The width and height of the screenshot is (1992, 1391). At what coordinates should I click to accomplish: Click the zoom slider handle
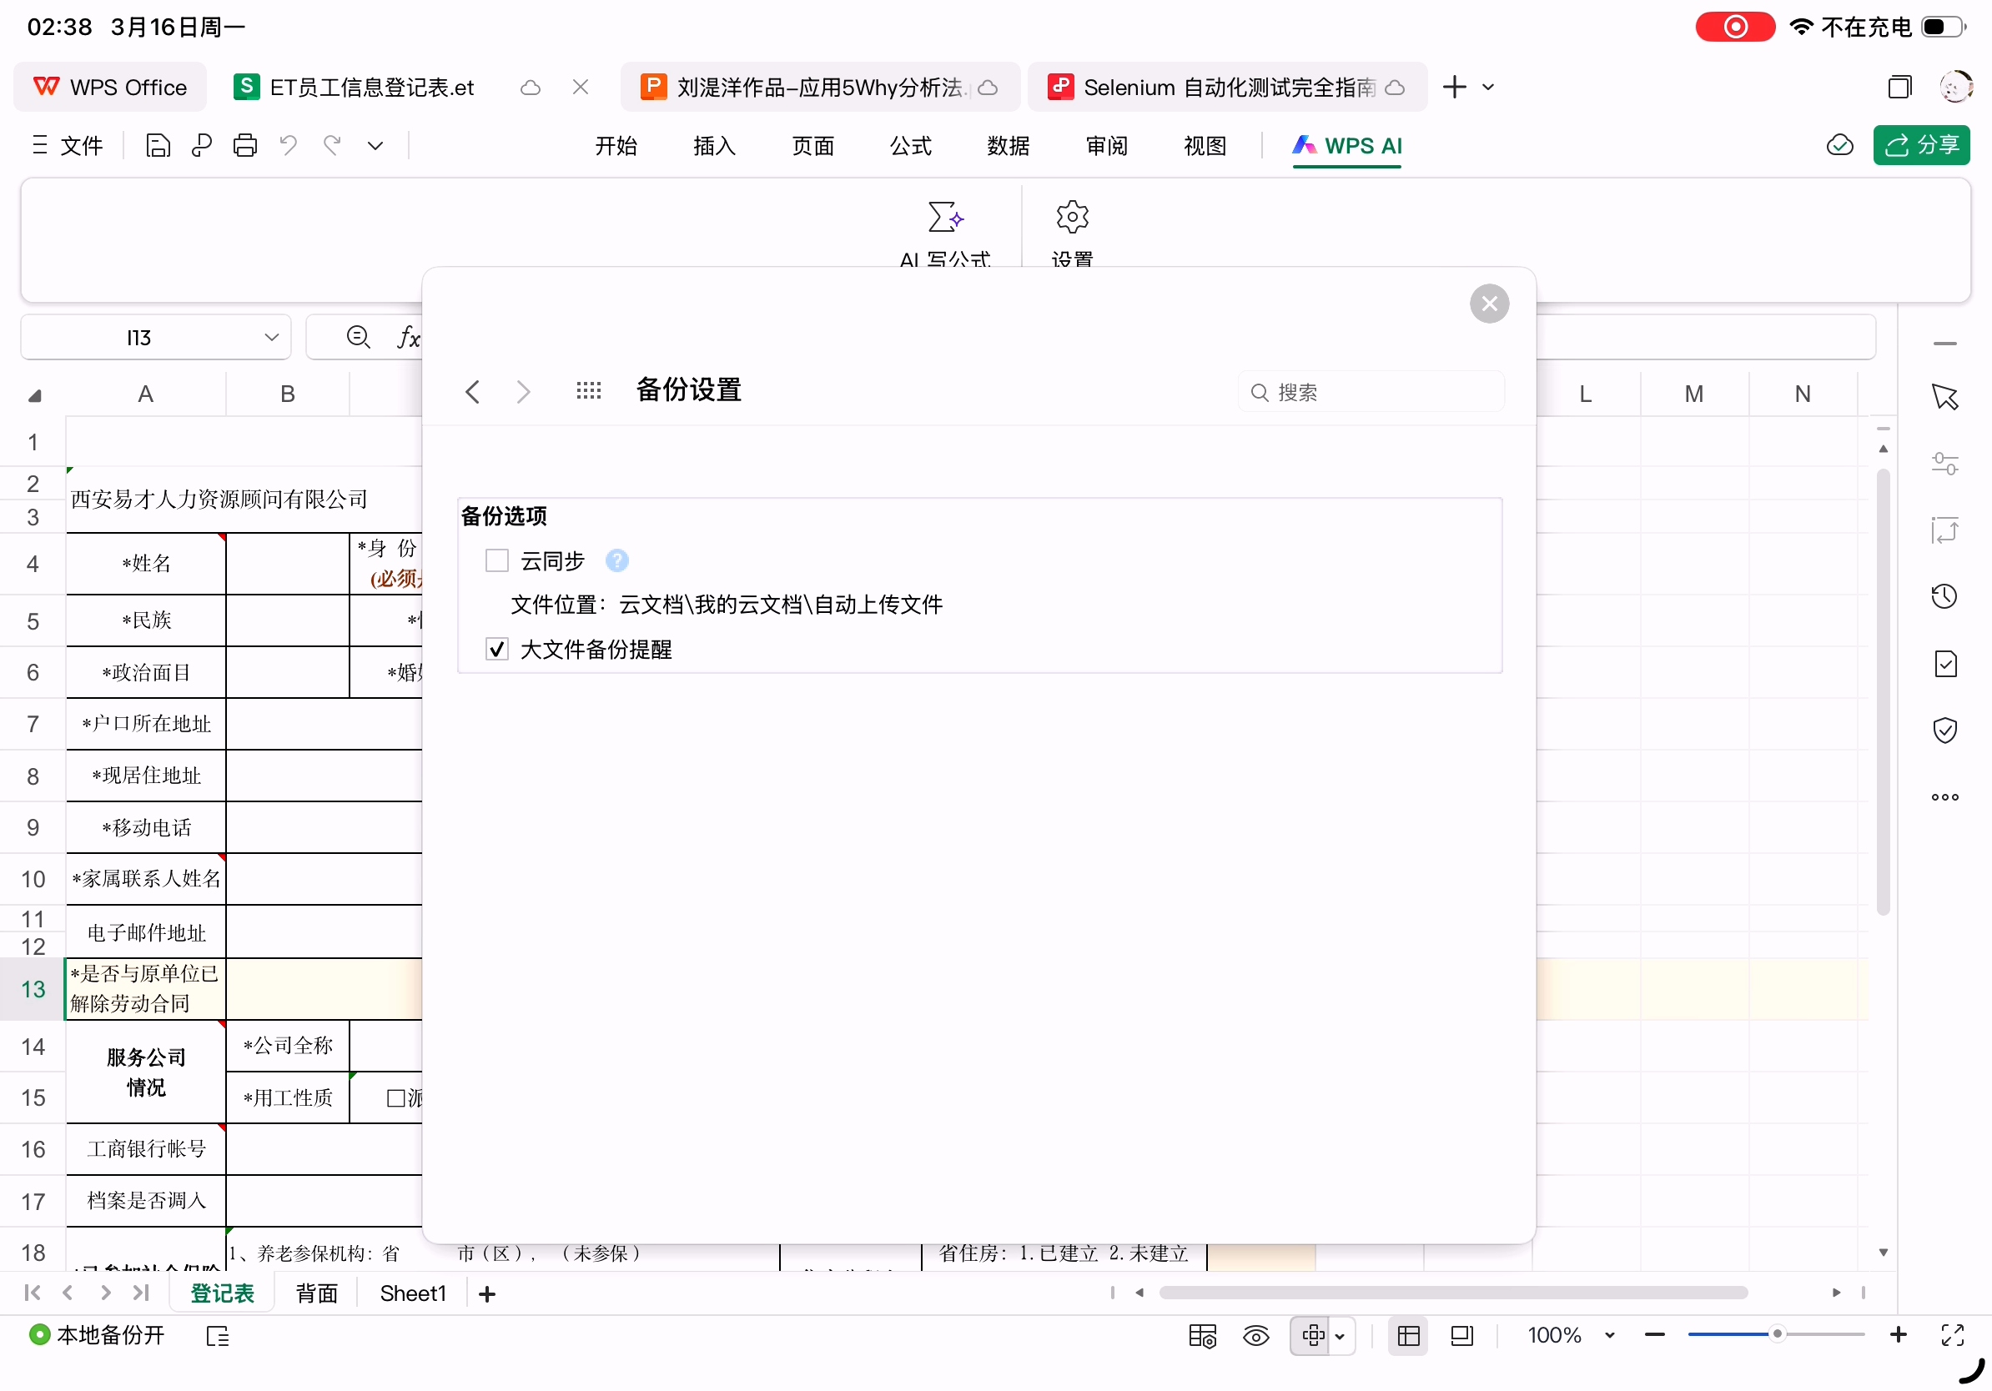click(1777, 1334)
